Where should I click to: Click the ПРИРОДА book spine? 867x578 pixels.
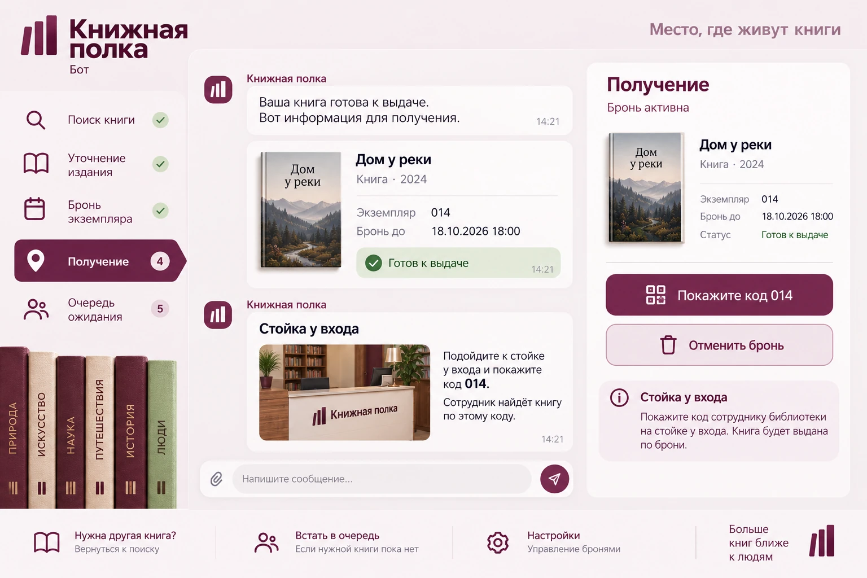[14, 428]
